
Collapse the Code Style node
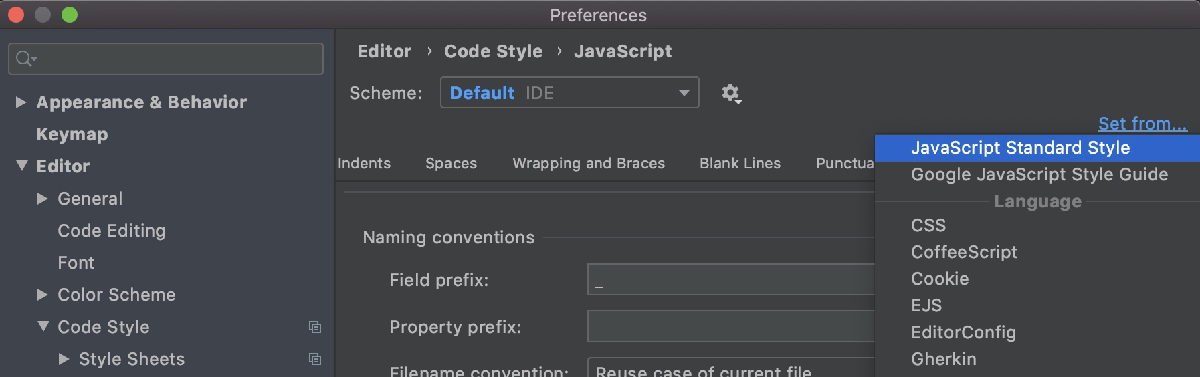[x=43, y=326]
